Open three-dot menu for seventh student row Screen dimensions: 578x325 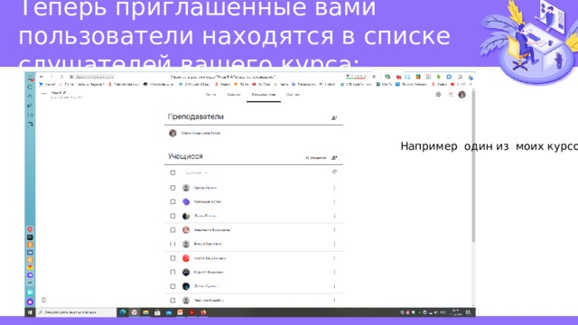334,273
